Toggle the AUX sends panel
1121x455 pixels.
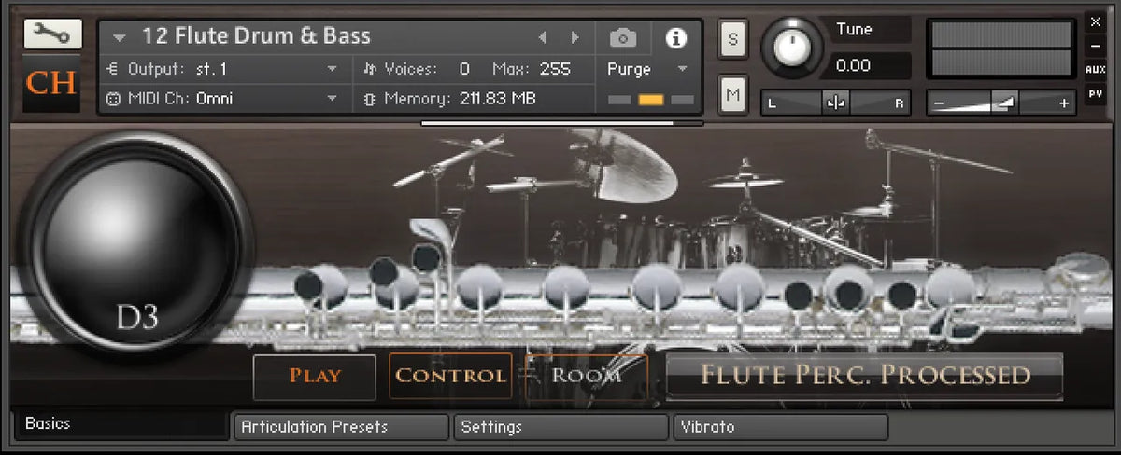[1095, 70]
